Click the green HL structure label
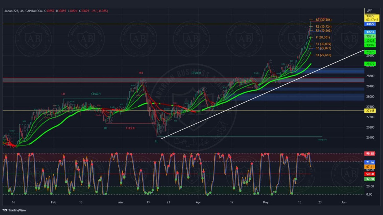This screenshot has height=215, width=383. (x=106, y=128)
